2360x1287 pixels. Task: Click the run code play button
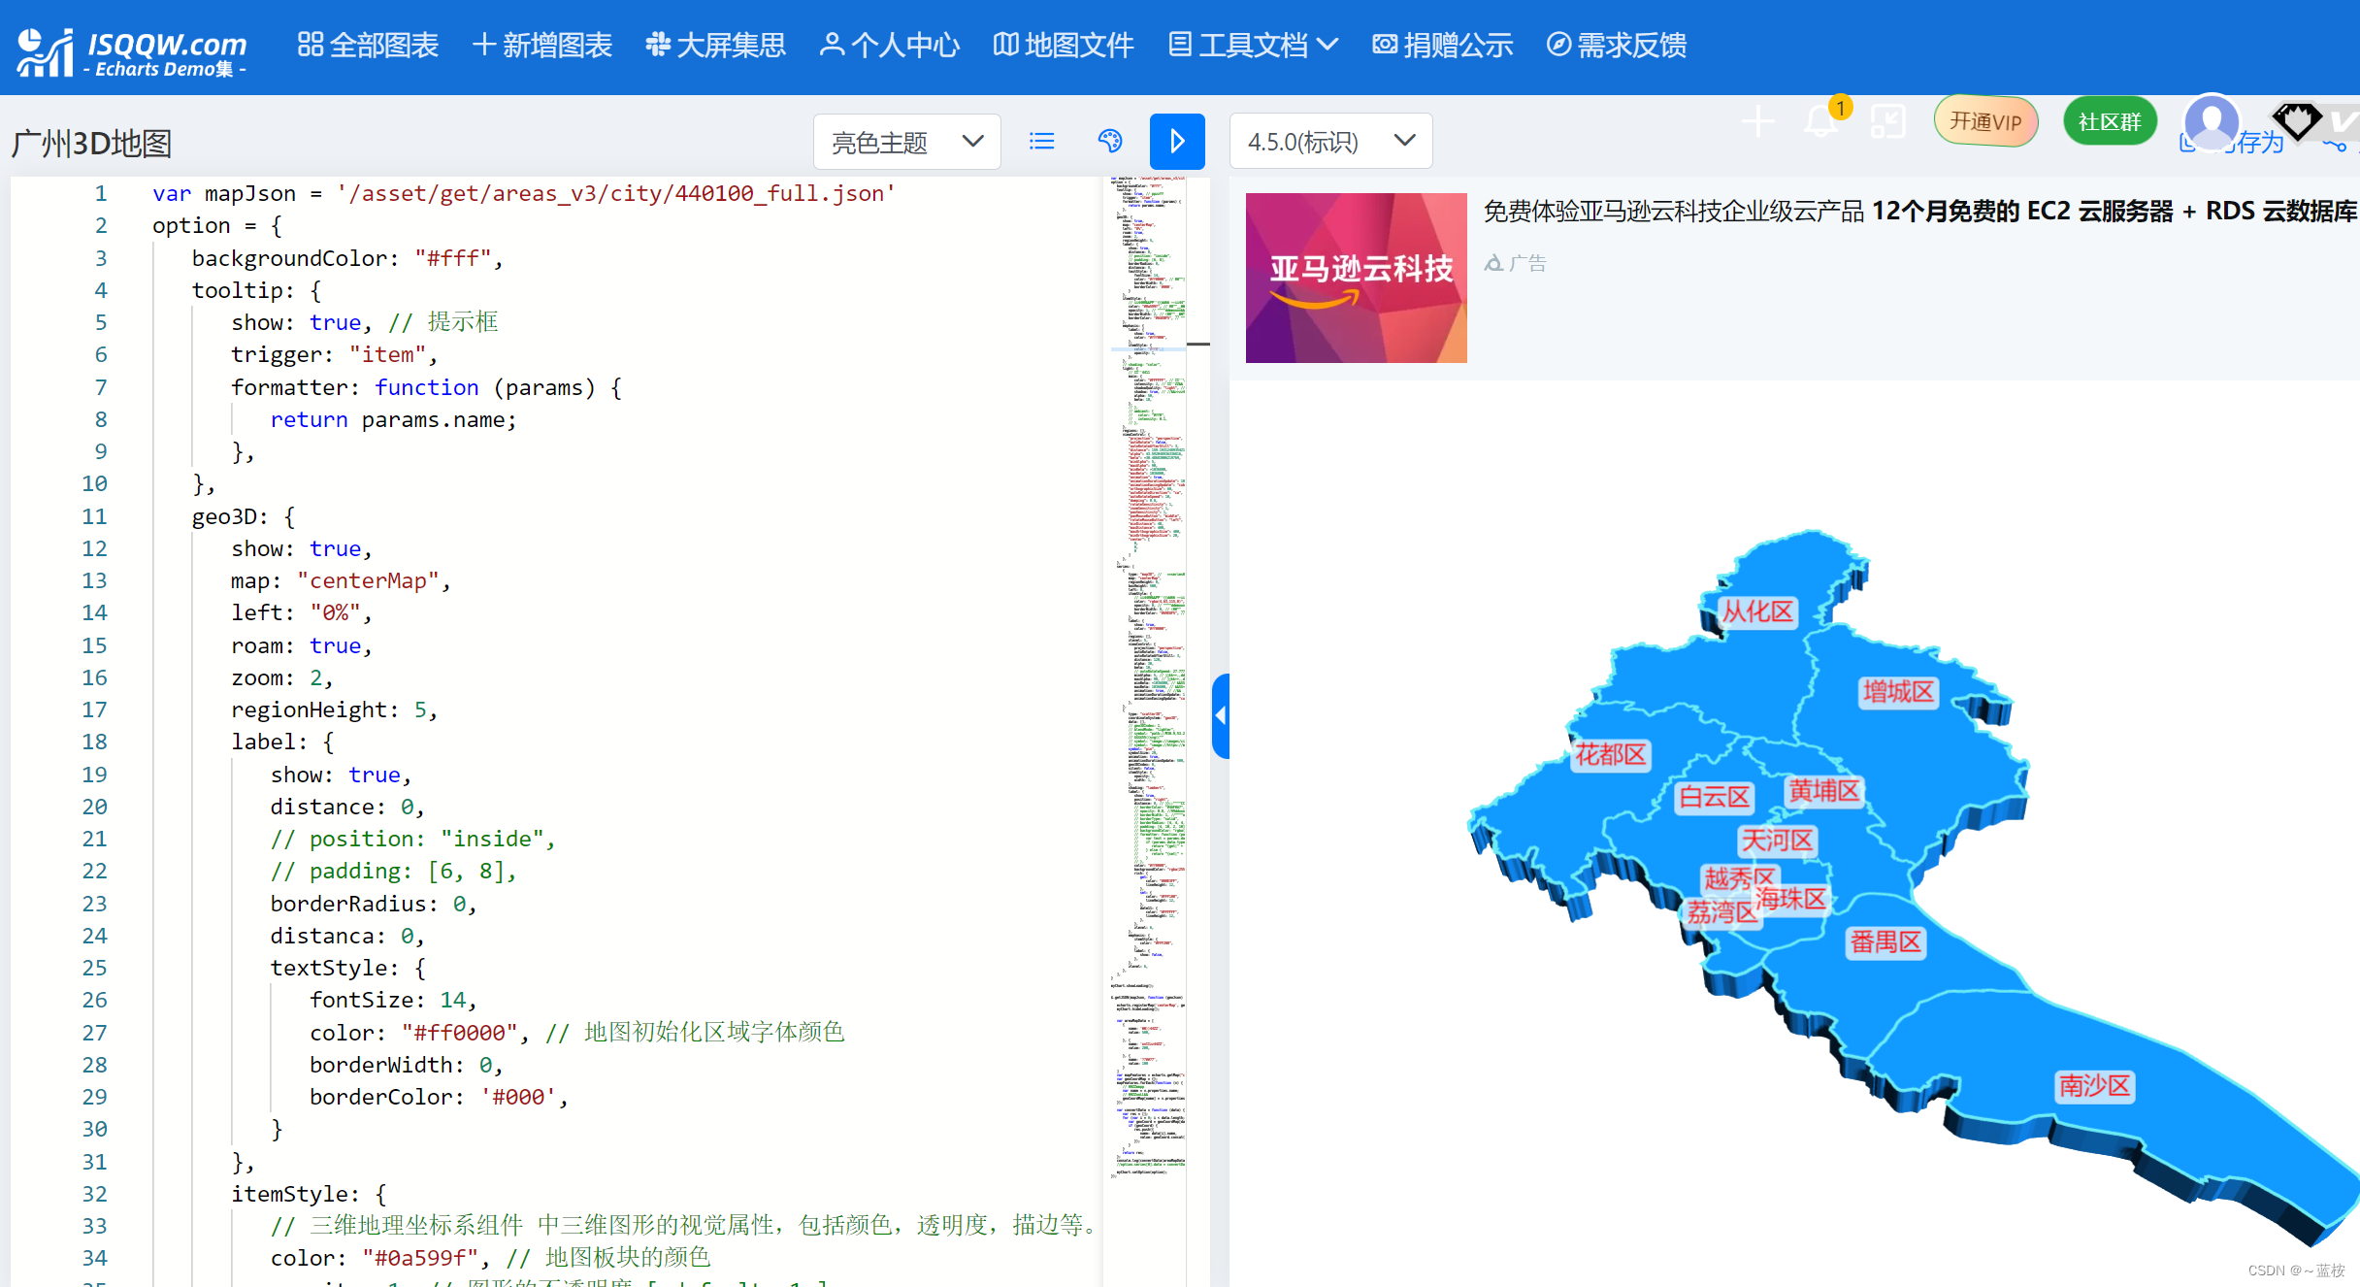[x=1176, y=142]
